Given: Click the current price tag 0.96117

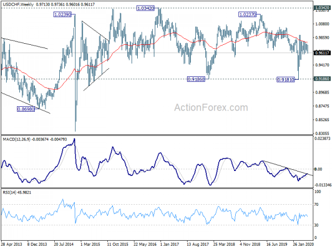Looking at the screenshot, I should (x=322, y=53).
